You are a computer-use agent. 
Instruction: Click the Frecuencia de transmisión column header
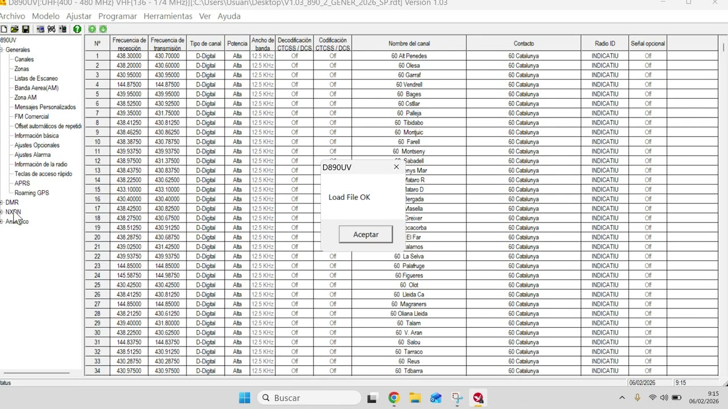[167, 43]
